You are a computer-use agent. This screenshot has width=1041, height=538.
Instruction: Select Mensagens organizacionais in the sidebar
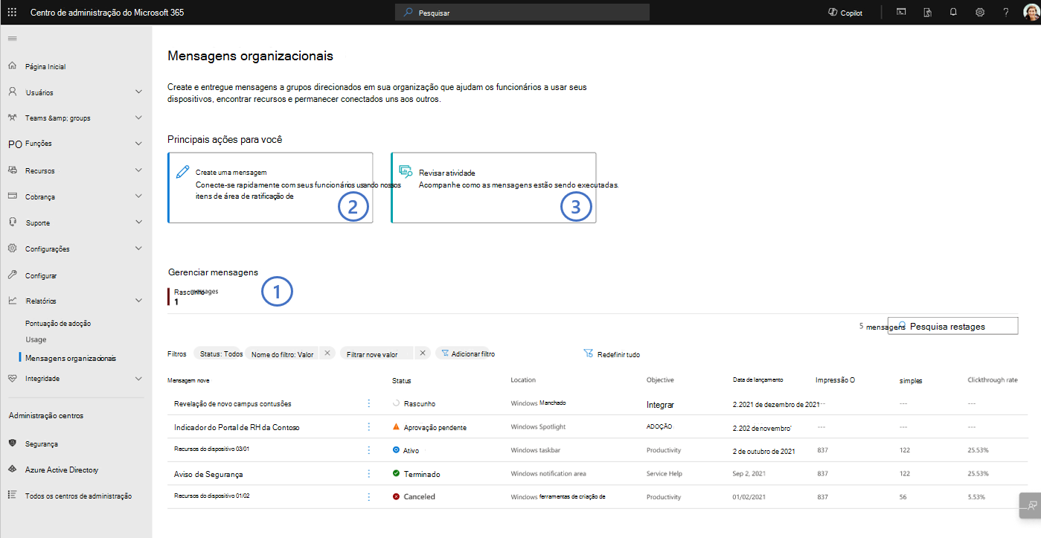pyautogui.click(x=71, y=358)
